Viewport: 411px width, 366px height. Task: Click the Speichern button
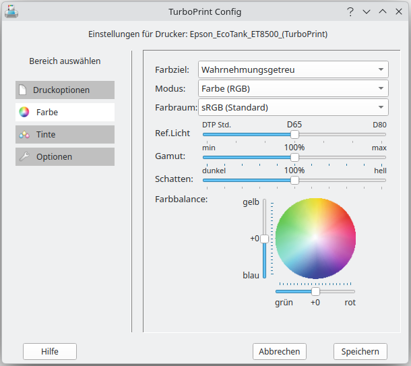(x=360, y=351)
